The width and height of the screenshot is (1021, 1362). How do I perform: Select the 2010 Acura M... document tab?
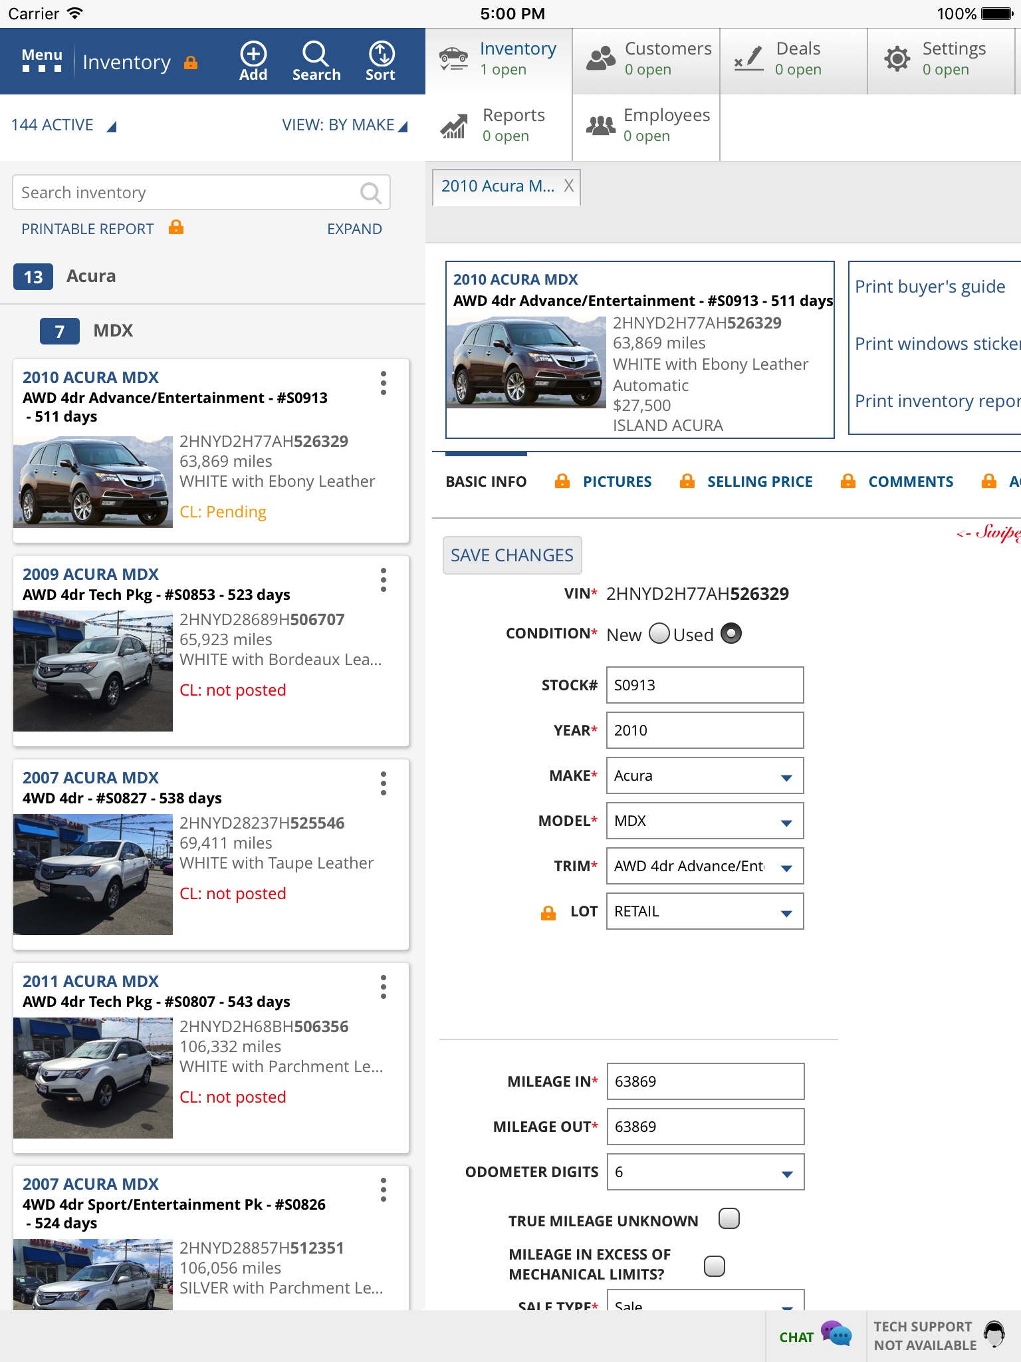click(497, 186)
